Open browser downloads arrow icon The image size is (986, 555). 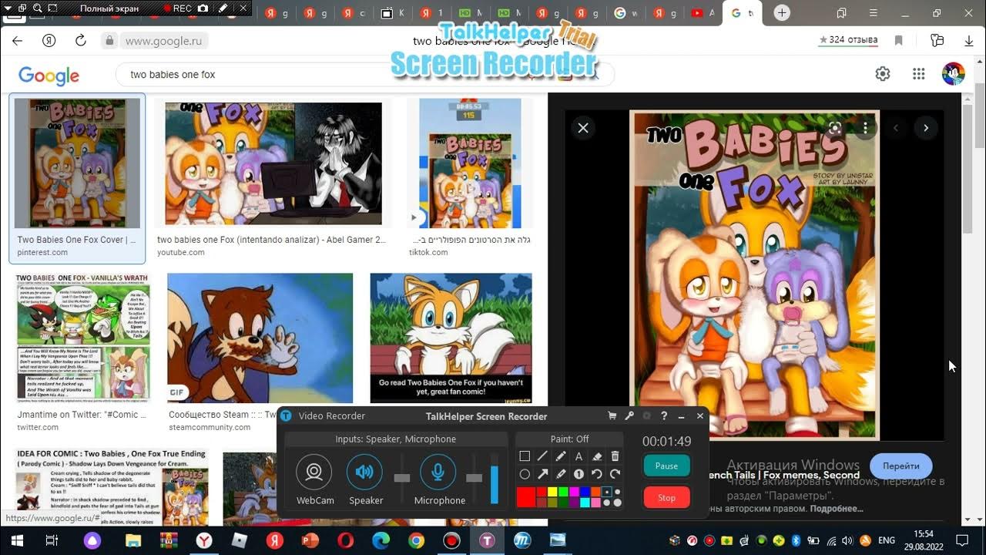969,40
